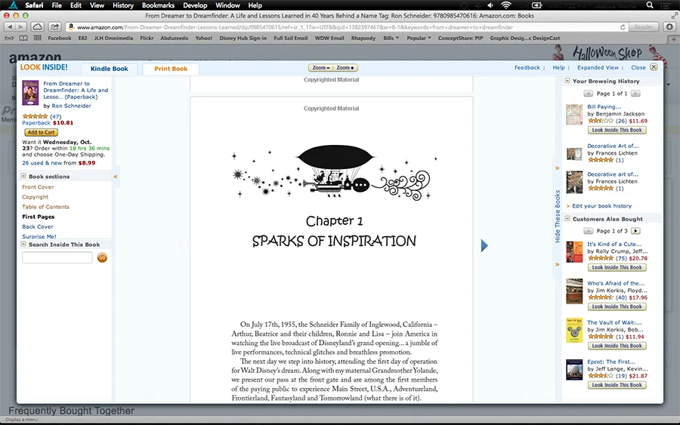680x425 pixels.
Task: Open the book cover thumbnail at left
Action: [30, 92]
